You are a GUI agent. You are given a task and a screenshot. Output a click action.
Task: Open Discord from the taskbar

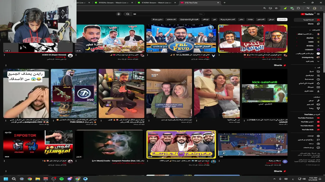70,179
